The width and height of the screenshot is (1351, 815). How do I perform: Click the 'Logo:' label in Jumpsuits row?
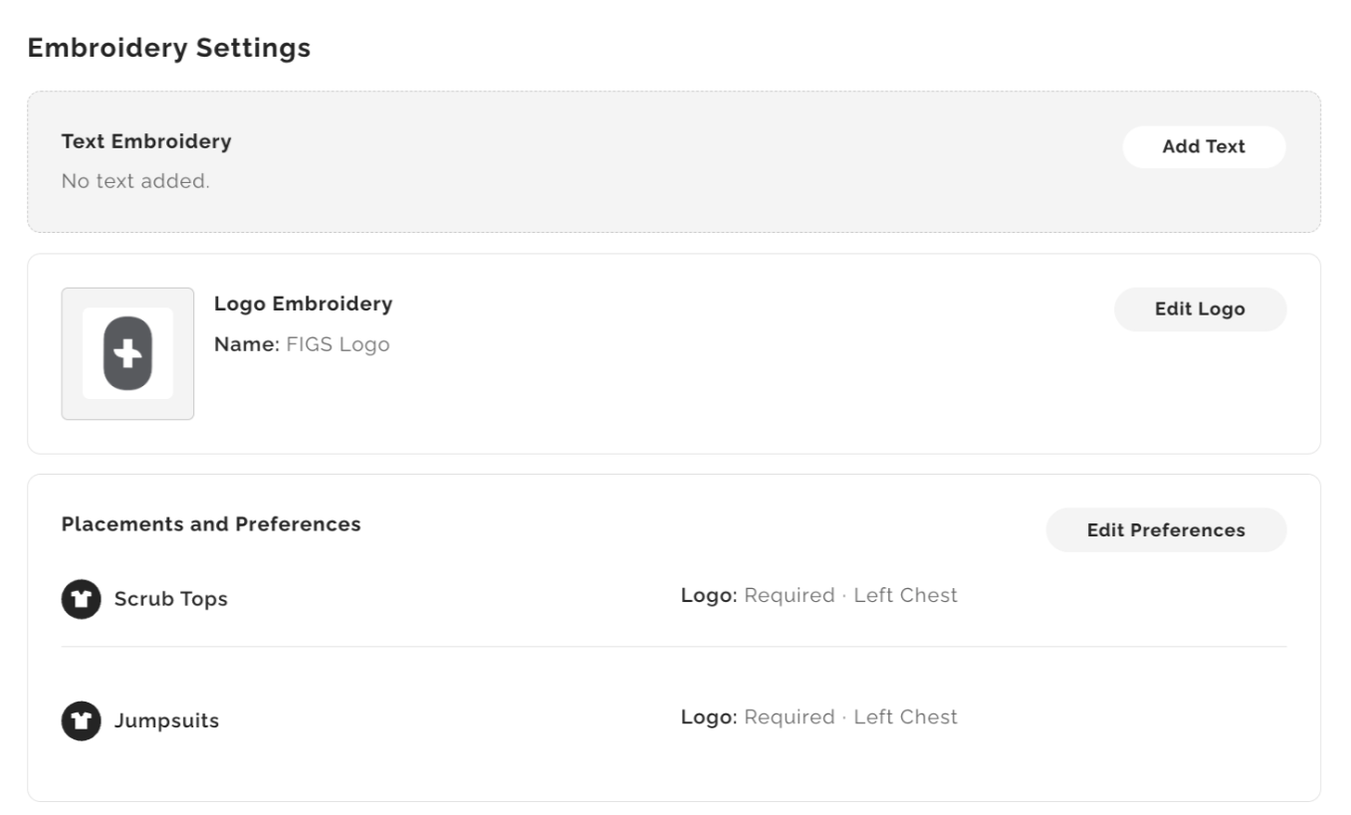(x=709, y=717)
